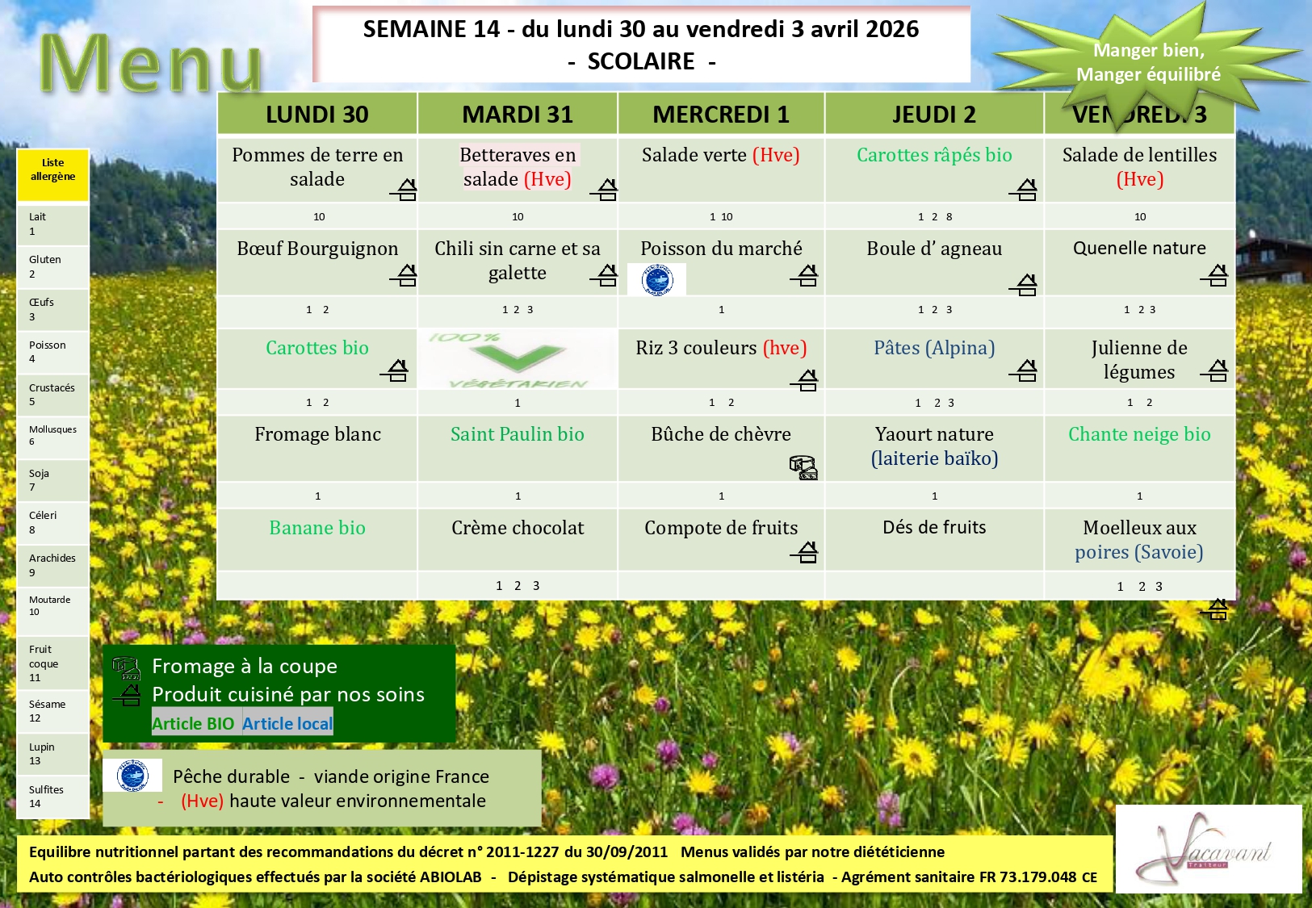This screenshot has width=1312, height=908.
Task: Click the cheese icon next to Bûche de chèvre
Action: tap(803, 467)
